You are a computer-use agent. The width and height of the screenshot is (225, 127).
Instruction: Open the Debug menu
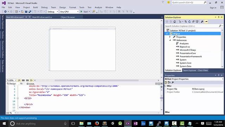click(x=44, y=7)
